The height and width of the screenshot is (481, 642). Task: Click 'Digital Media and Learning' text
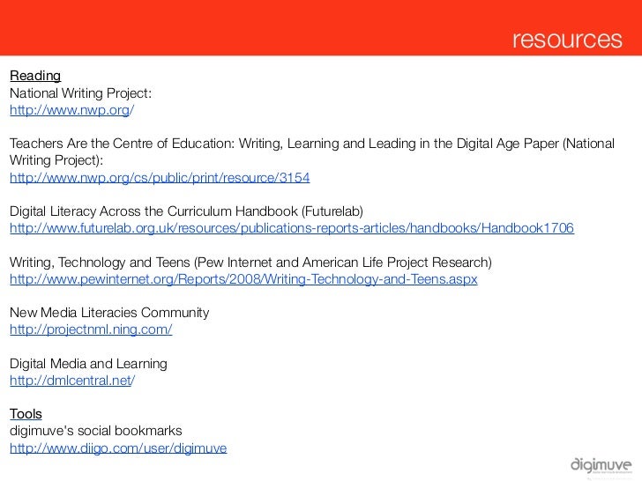(x=88, y=364)
